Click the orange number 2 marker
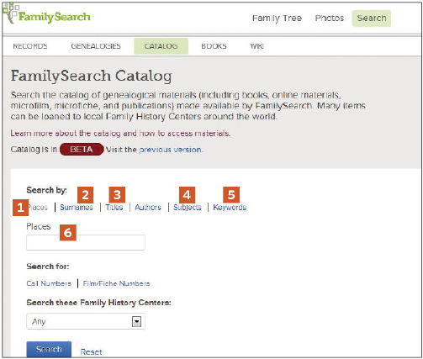Image resolution: width=423 pixels, height=359 pixels. point(86,195)
